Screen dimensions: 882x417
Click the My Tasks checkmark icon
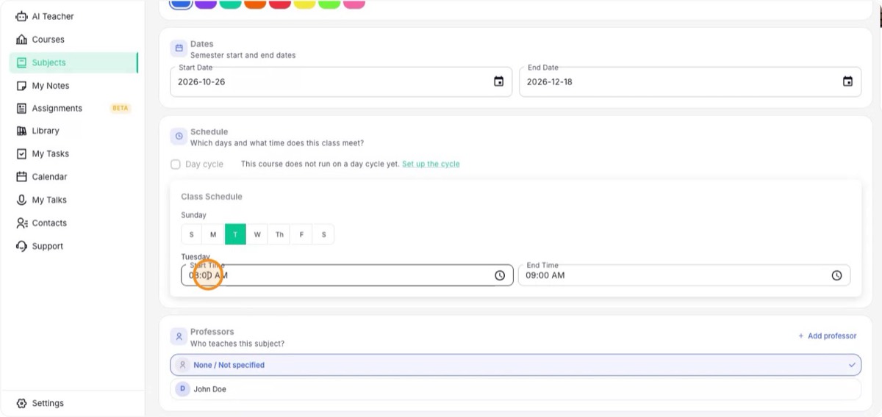pos(21,154)
